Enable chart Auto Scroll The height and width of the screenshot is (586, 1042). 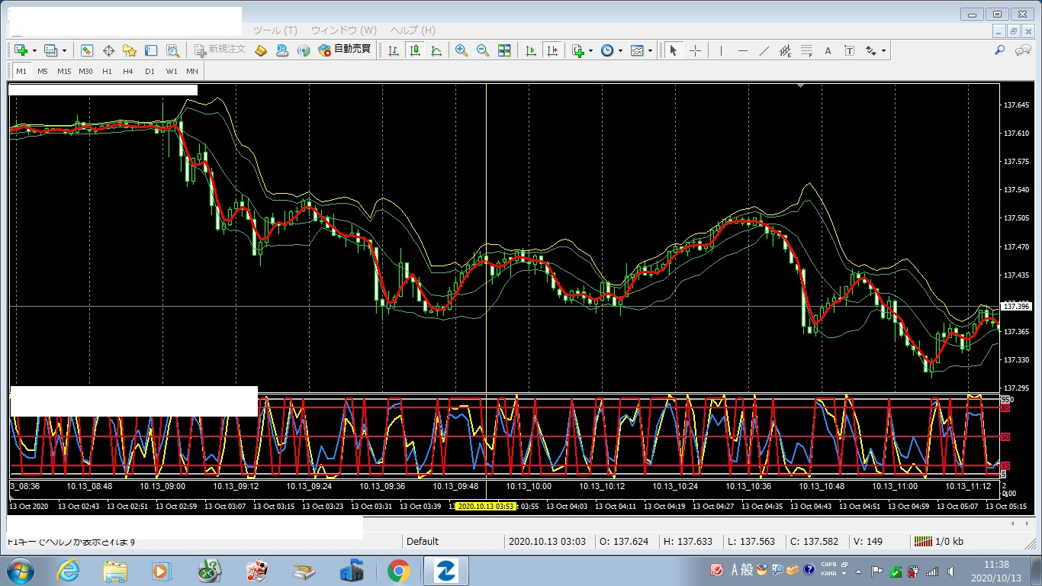coord(530,50)
